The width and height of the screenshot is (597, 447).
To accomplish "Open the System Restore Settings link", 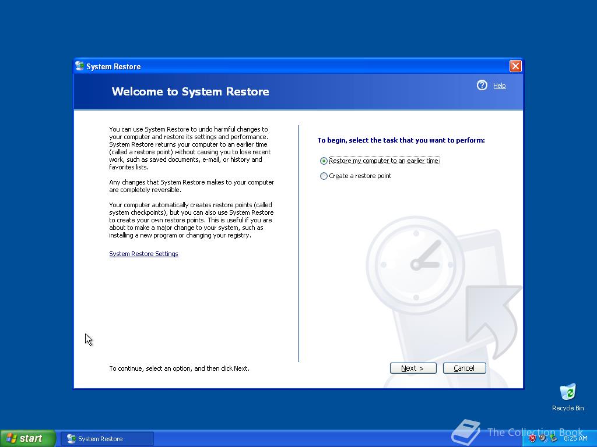I will (x=143, y=254).
